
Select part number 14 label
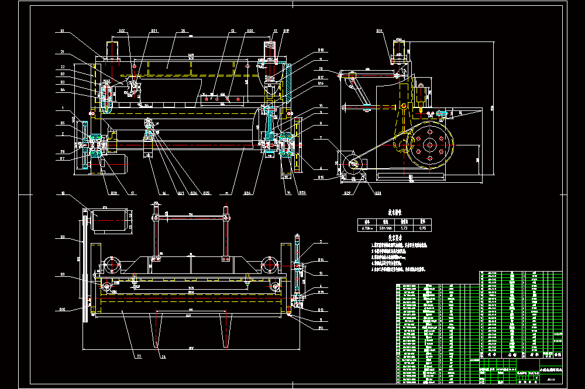click(x=288, y=193)
